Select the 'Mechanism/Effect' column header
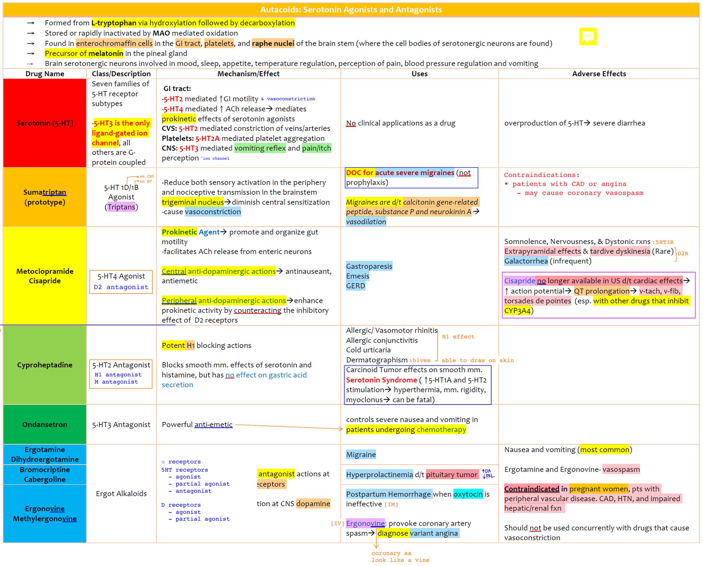 248,74
